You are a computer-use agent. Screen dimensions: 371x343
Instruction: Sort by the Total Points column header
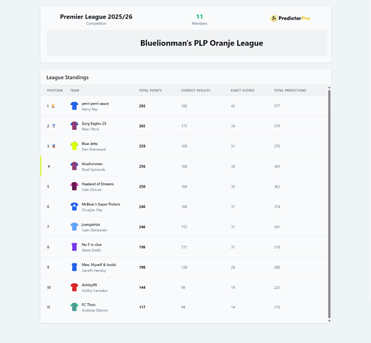pos(150,91)
